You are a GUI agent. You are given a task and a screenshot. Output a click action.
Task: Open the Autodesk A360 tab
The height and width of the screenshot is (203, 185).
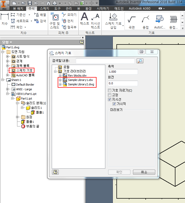point(139,9)
